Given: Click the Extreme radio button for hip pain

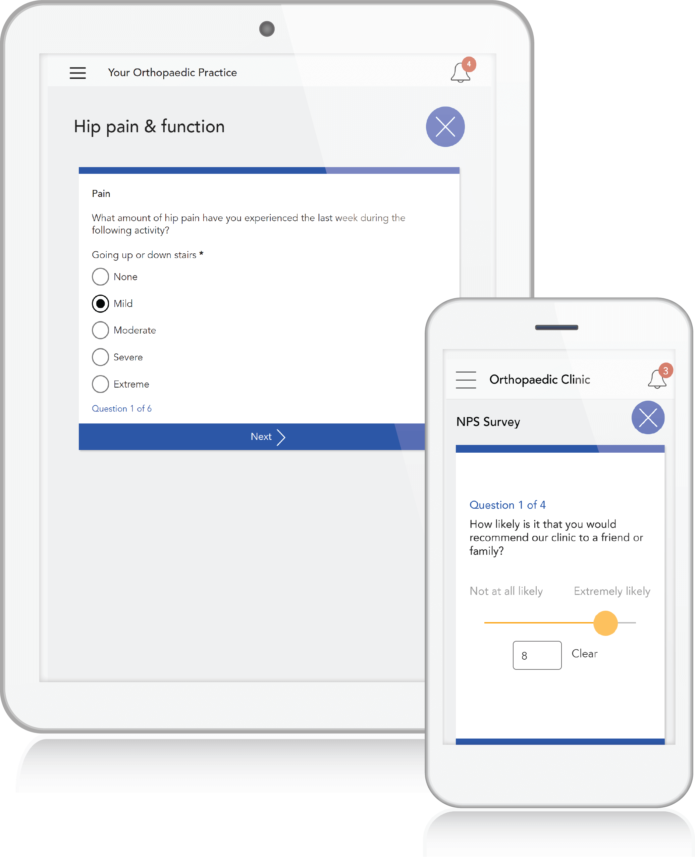Looking at the screenshot, I should click(x=101, y=385).
